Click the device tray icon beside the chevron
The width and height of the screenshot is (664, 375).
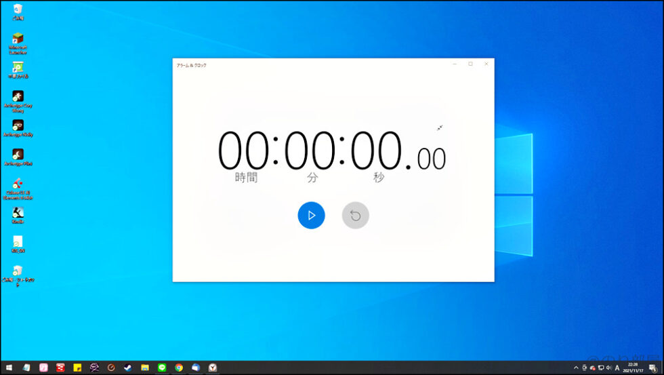pos(584,368)
